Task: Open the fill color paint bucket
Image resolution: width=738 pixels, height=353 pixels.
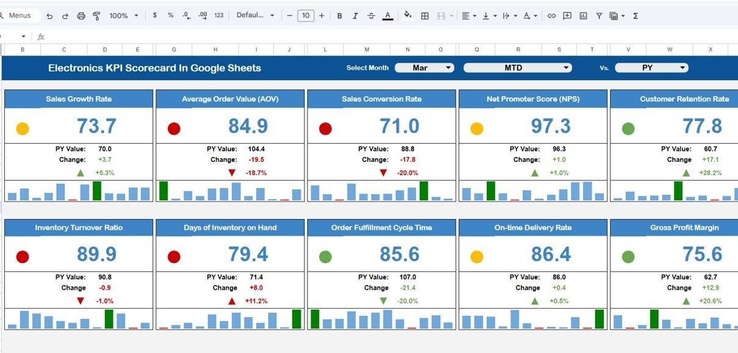Action: (407, 16)
